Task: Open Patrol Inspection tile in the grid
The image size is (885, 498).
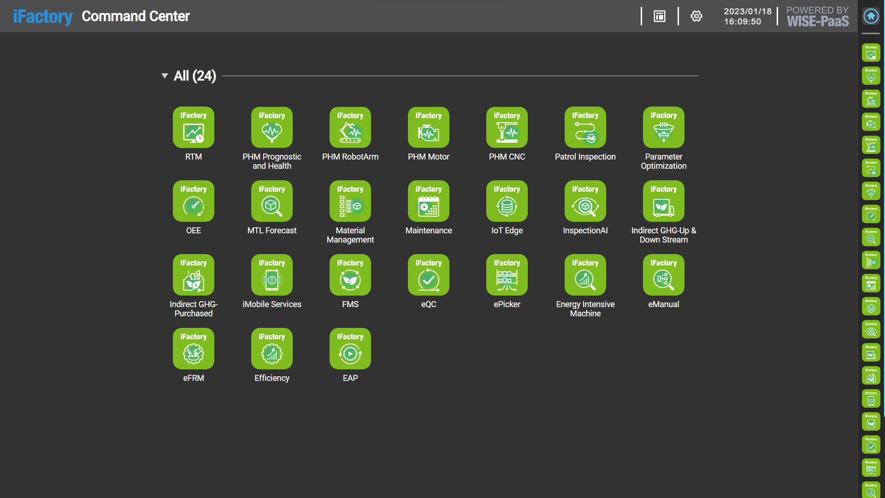Action: pos(585,127)
